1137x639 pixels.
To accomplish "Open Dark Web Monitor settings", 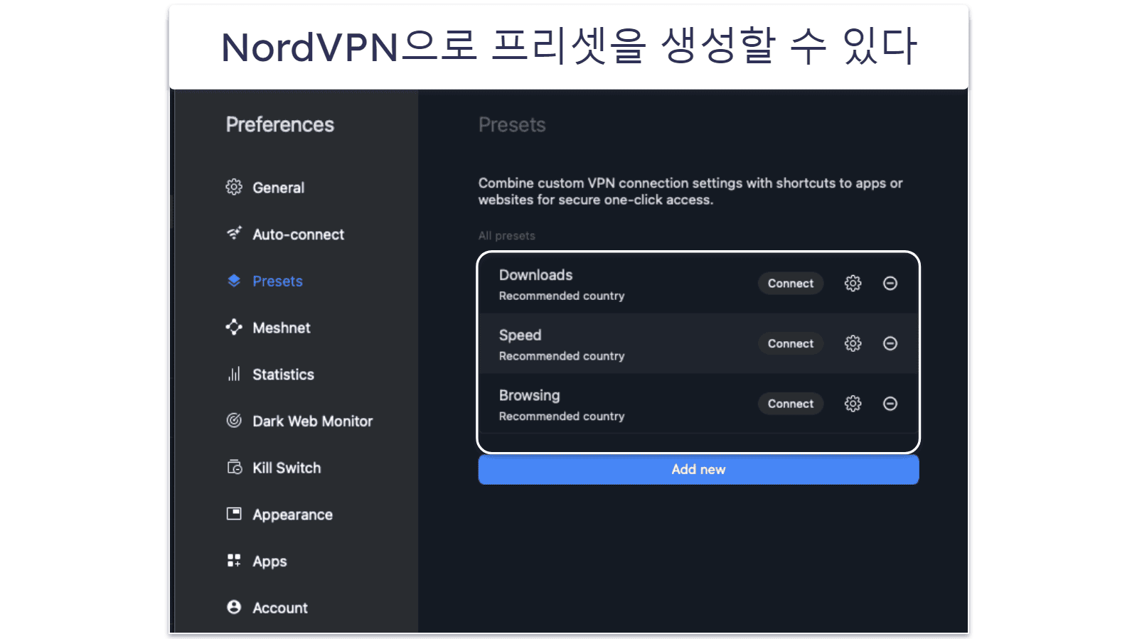I will [312, 421].
